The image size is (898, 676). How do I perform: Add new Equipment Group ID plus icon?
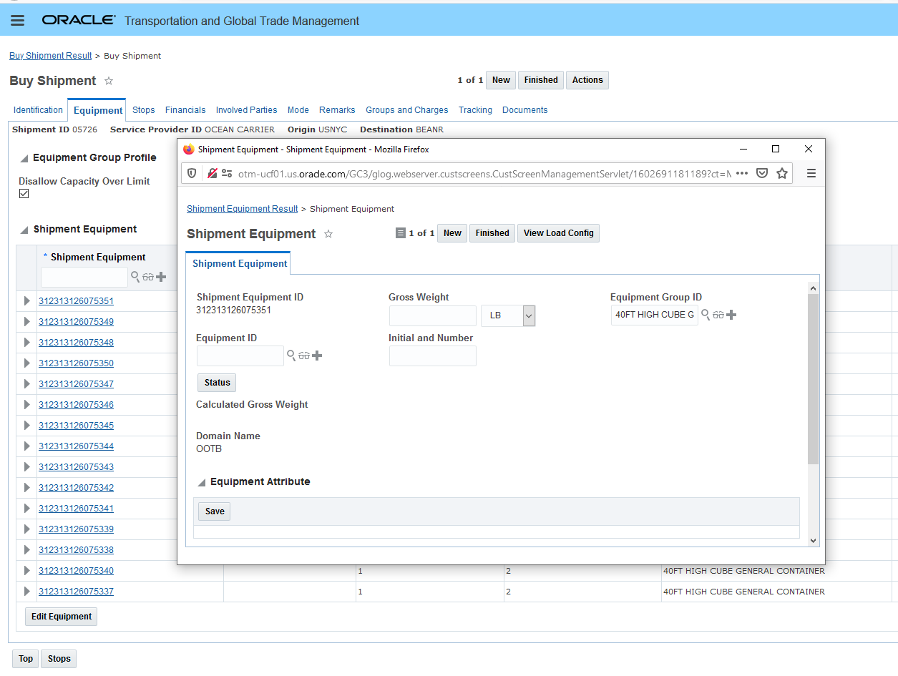[731, 315]
